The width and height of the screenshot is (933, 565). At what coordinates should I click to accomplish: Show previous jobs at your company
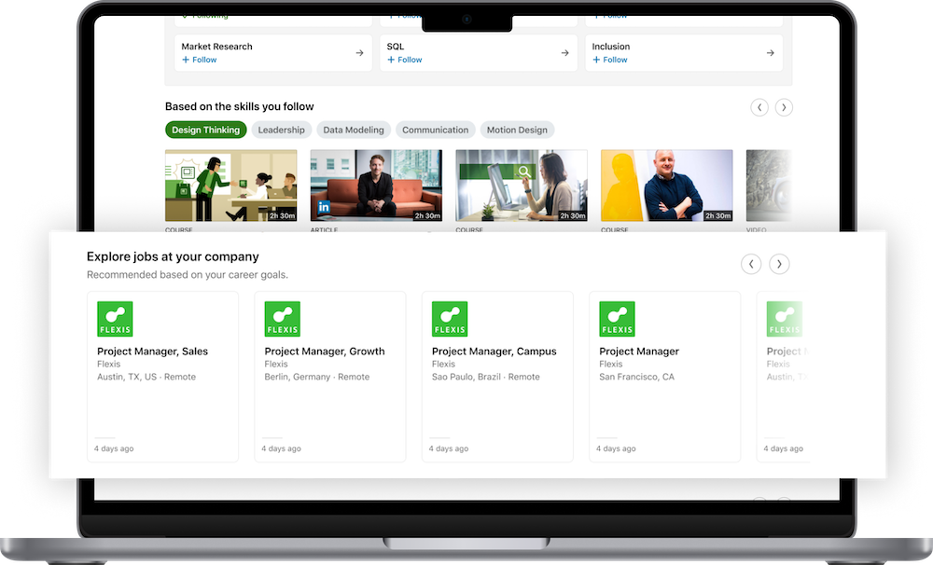click(751, 264)
